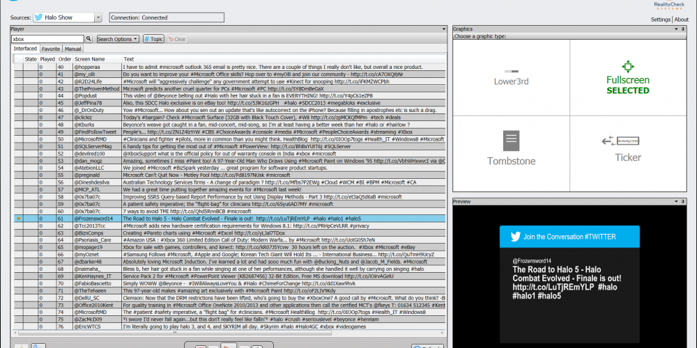Viewport: 697px width, 348px height.
Task: Select the @SQLServerMag tweet row
Action: click(x=230, y=146)
